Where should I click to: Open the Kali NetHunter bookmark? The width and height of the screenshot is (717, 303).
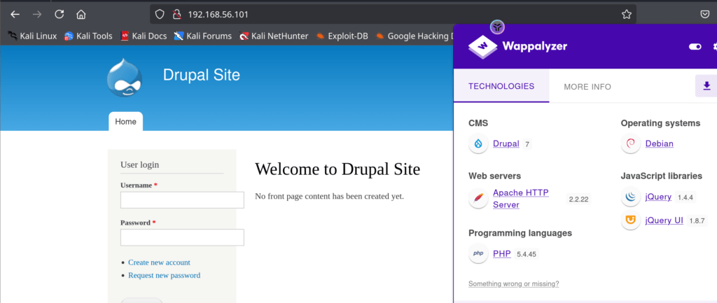[x=274, y=36]
